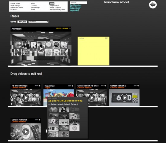Click the Cartoon Network: Network Re-brand popup heading
This screenshot has width=166, height=143.
click(64, 104)
